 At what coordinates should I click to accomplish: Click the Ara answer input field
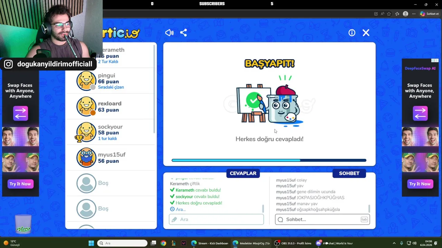[x=216, y=219]
